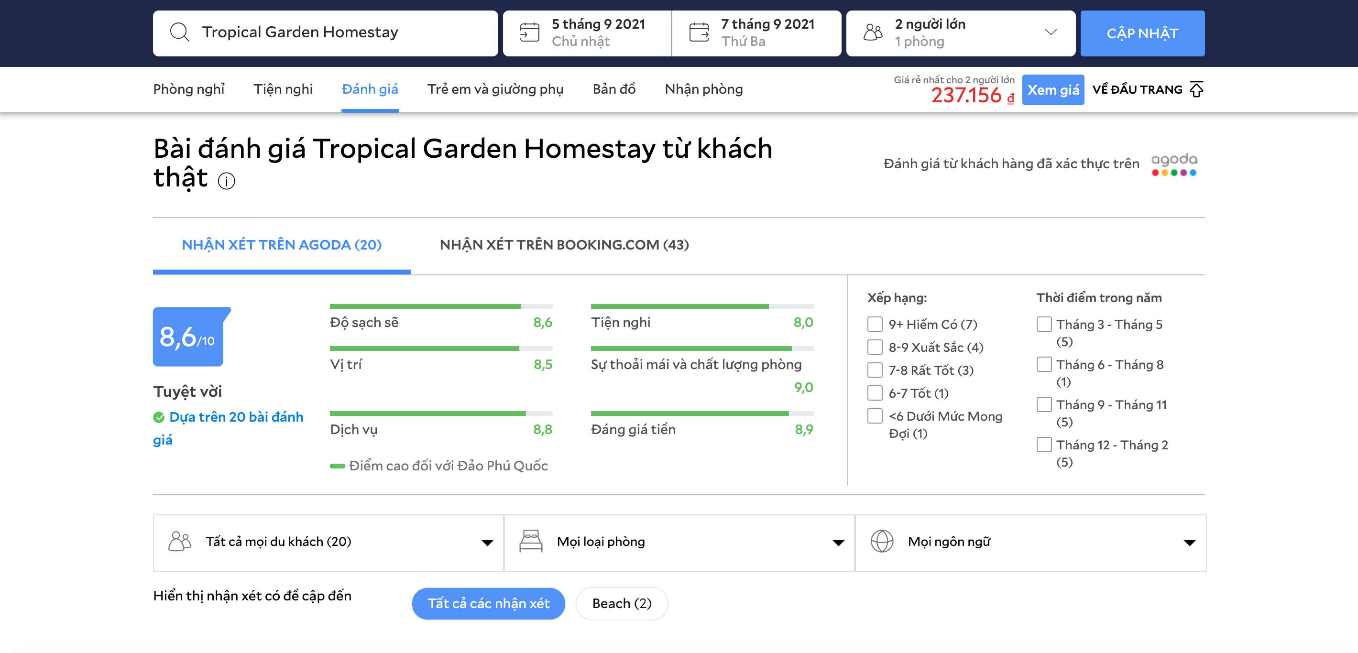Check the Tháng 12 - Tháng 2 filter
Screen dimensions: 1358x653
pos(1044,445)
